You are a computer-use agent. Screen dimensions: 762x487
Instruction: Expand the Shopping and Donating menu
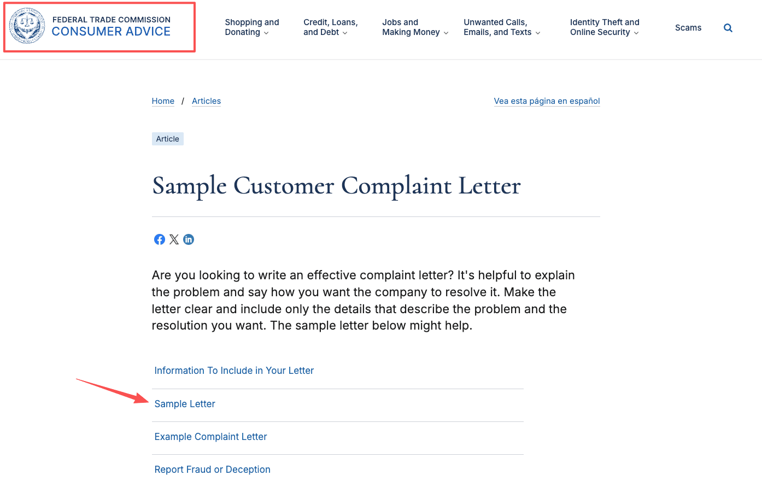coord(252,27)
